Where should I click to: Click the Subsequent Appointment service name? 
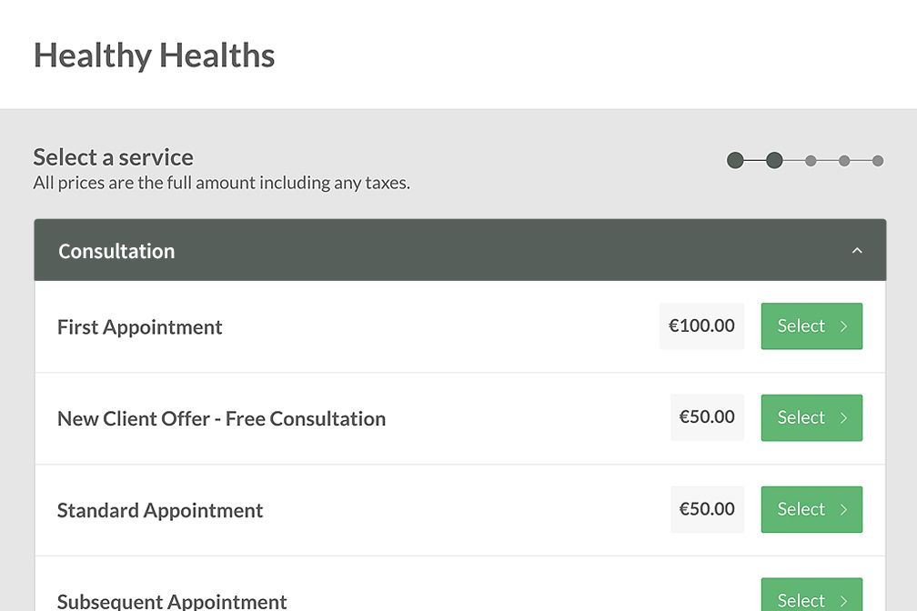click(172, 601)
